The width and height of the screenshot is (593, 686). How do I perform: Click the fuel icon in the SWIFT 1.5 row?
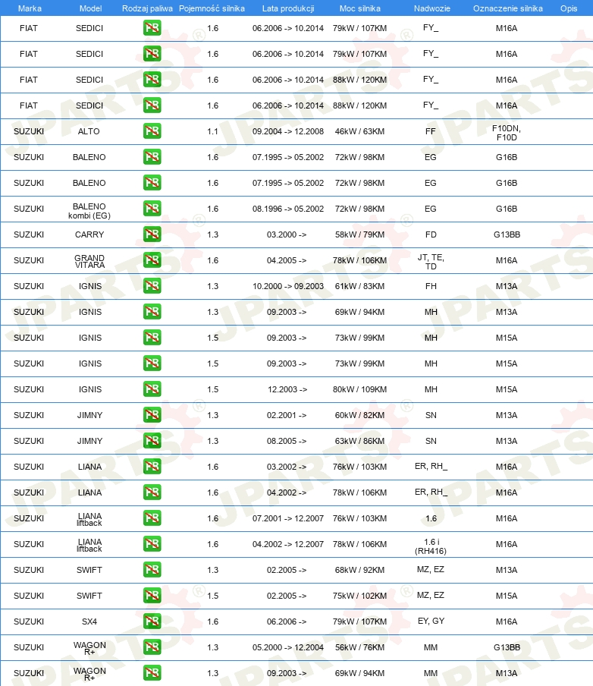point(152,596)
